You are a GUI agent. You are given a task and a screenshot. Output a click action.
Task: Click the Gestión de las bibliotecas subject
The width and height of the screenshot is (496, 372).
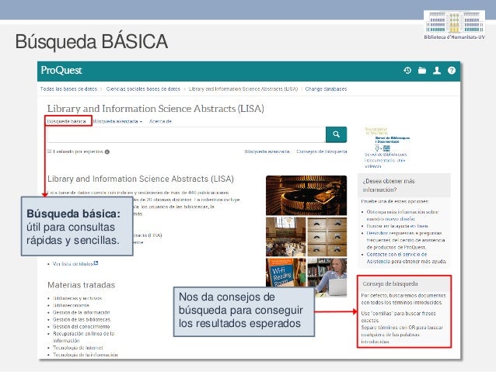point(82,319)
